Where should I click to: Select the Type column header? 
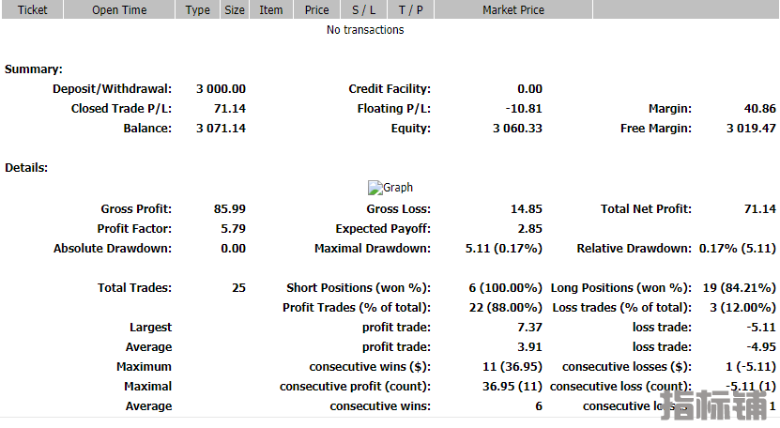pos(197,10)
